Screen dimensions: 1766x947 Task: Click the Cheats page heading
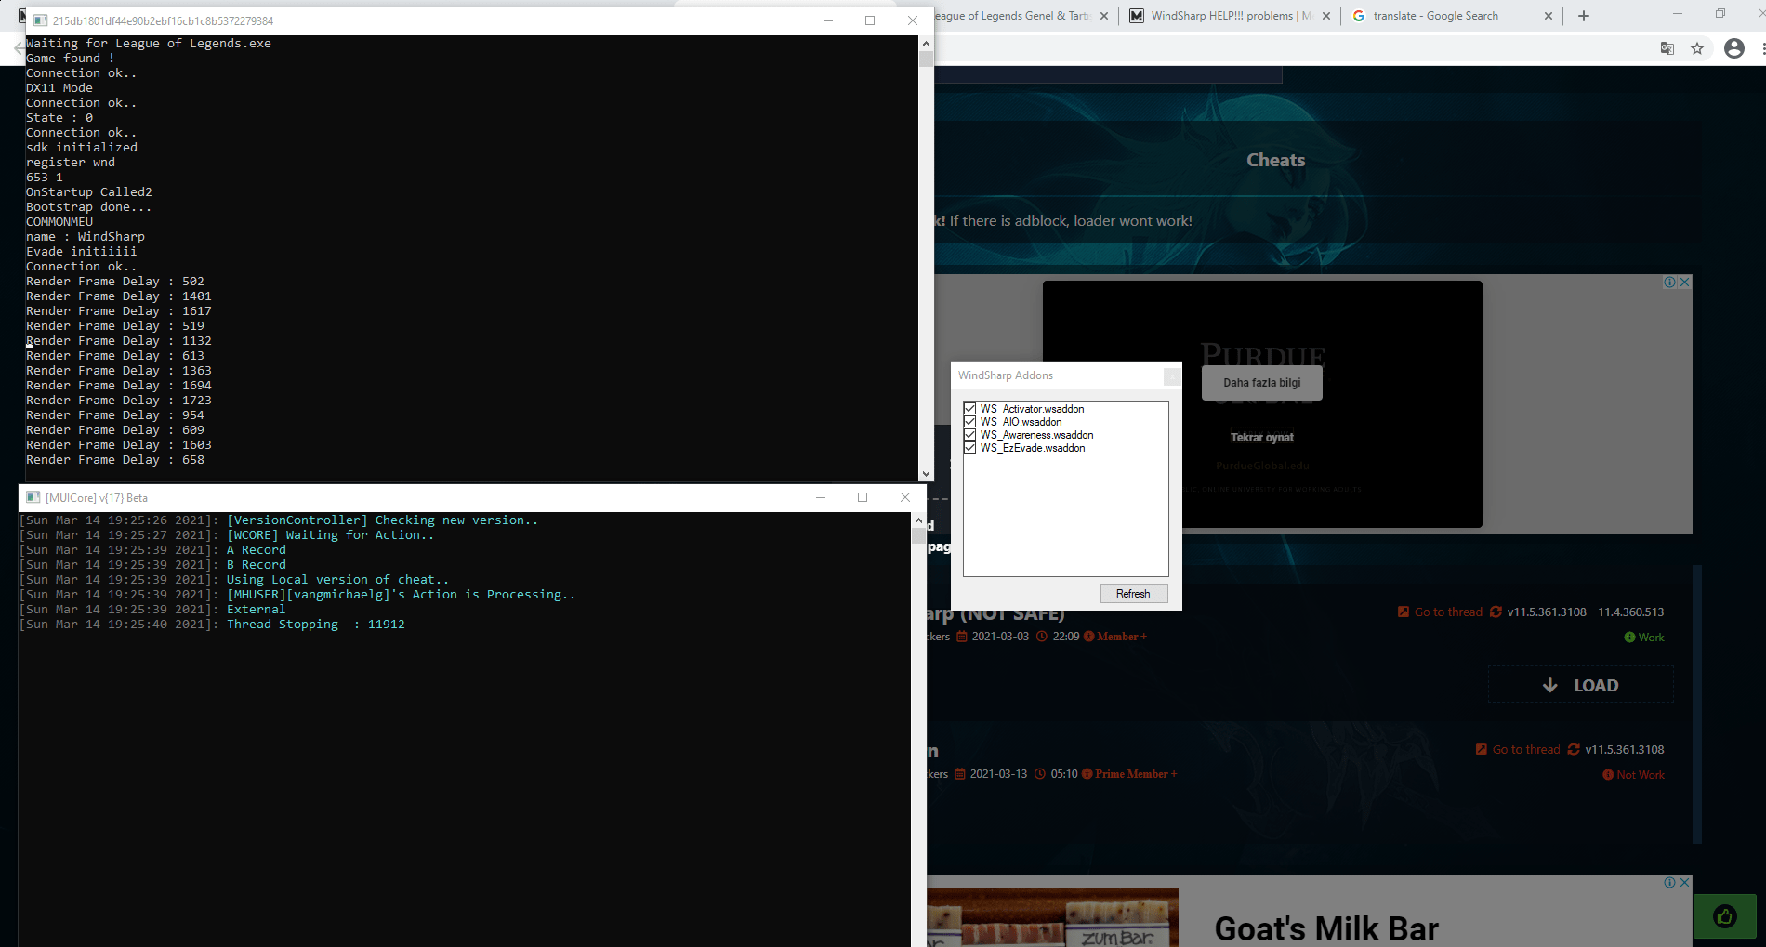[x=1276, y=161]
